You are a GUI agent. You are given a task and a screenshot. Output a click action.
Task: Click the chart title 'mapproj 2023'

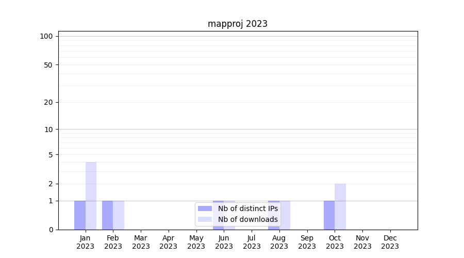pyautogui.click(x=238, y=24)
